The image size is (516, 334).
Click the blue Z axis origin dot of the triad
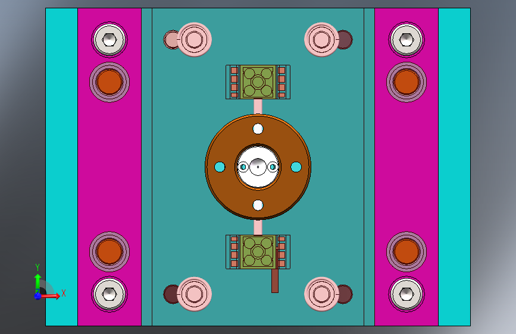coord(37,296)
